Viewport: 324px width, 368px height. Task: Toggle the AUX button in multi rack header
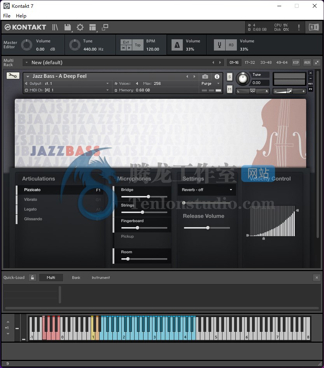pyautogui.click(x=307, y=62)
